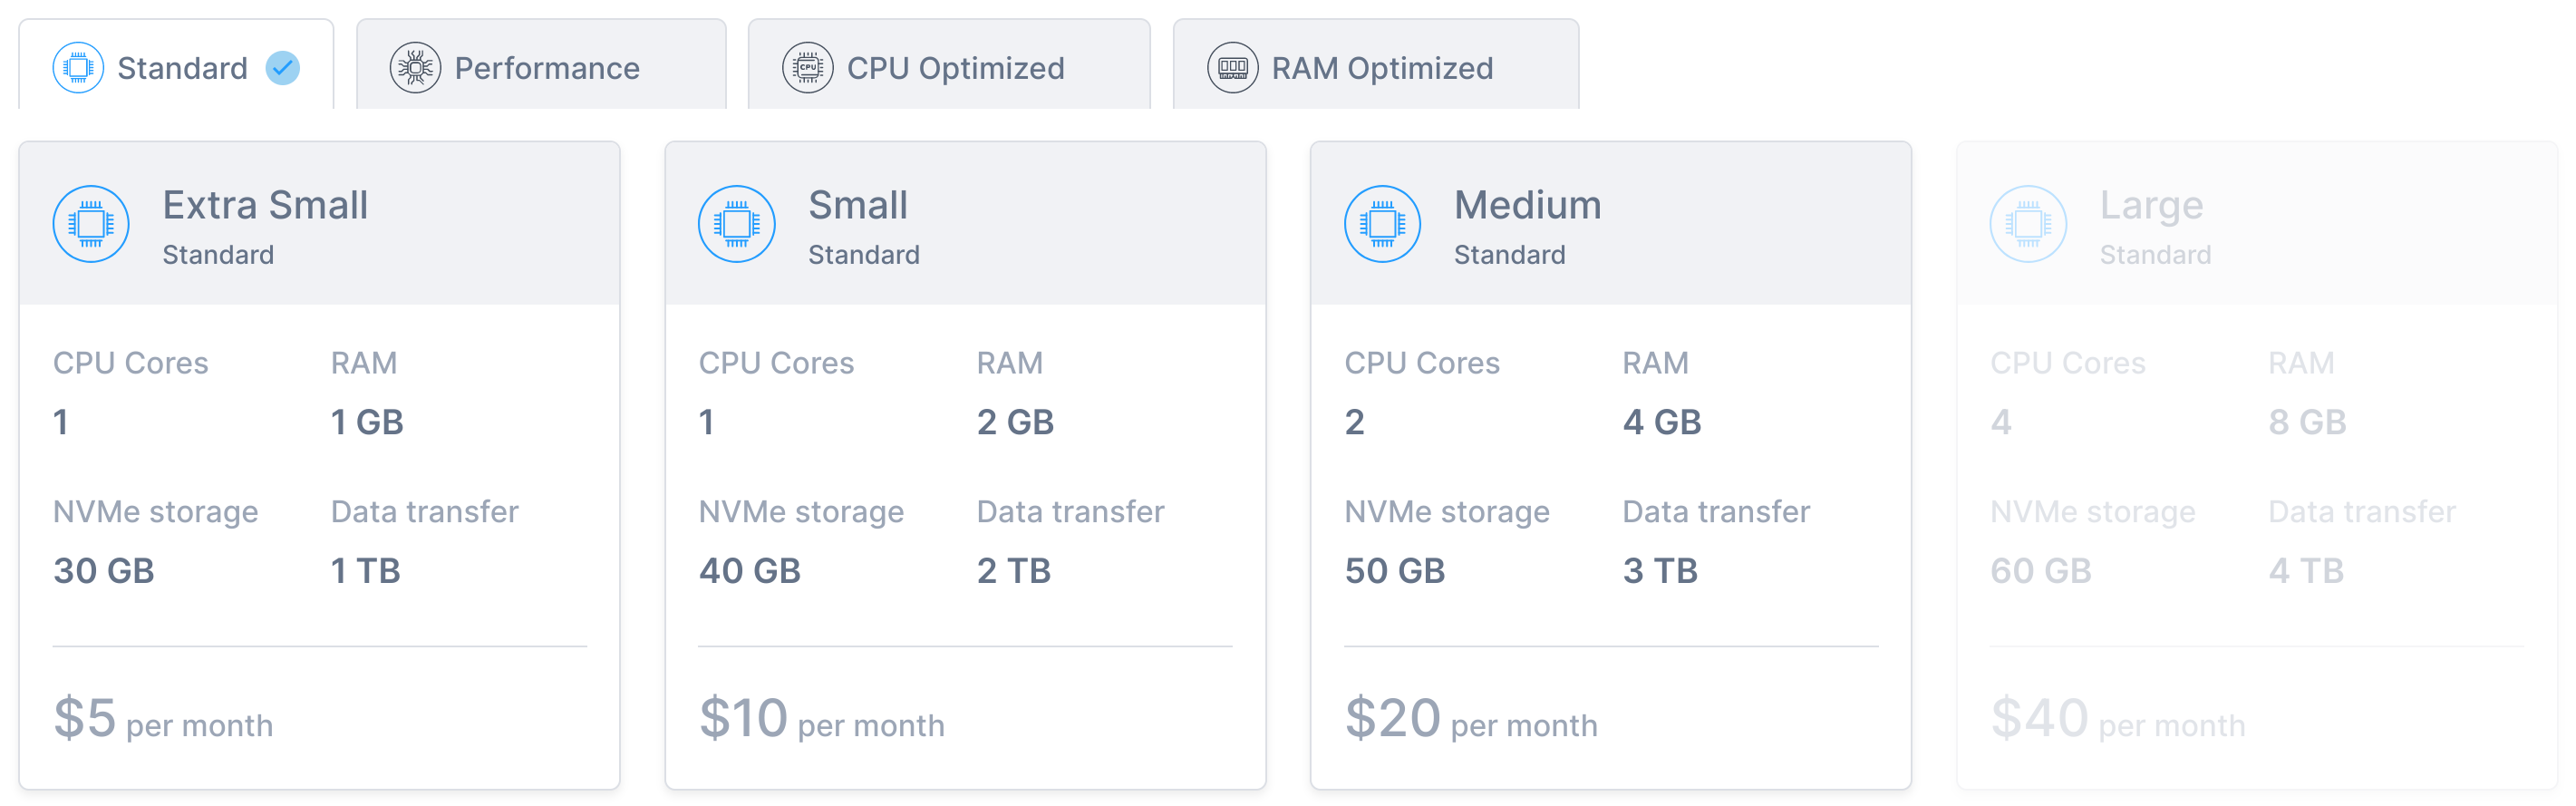Click the Small plan chip icon
Viewport: 2576px width, 806px height.
click(737, 224)
